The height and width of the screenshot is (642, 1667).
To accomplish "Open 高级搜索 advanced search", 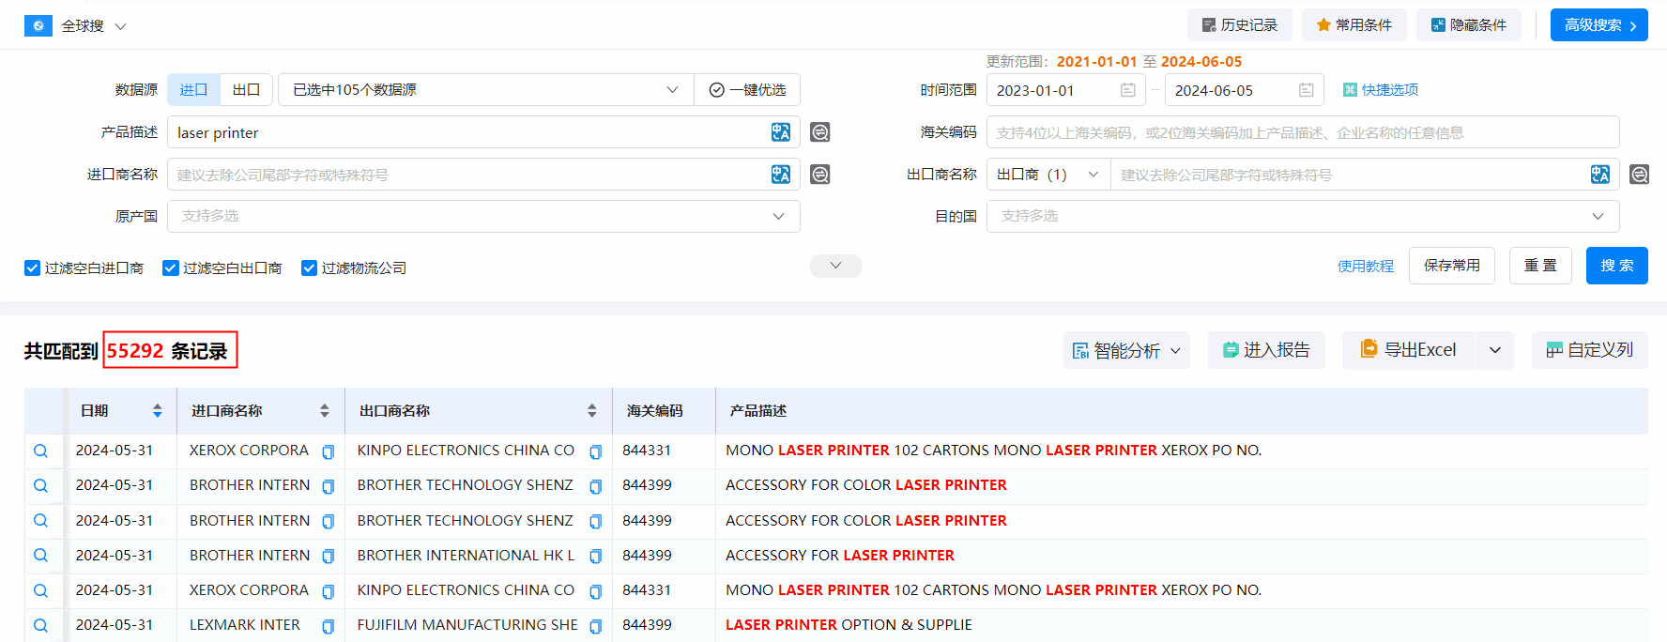I will coord(1598,25).
